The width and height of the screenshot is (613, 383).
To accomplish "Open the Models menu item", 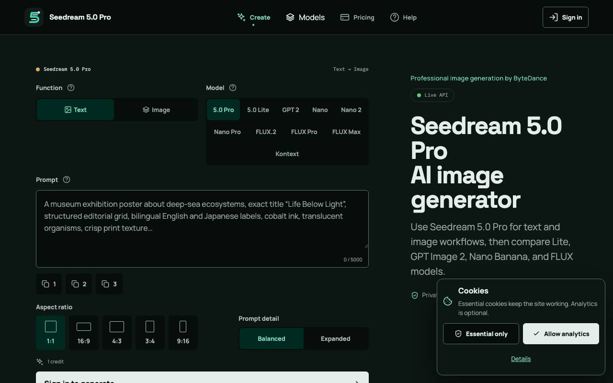I will pos(305,17).
